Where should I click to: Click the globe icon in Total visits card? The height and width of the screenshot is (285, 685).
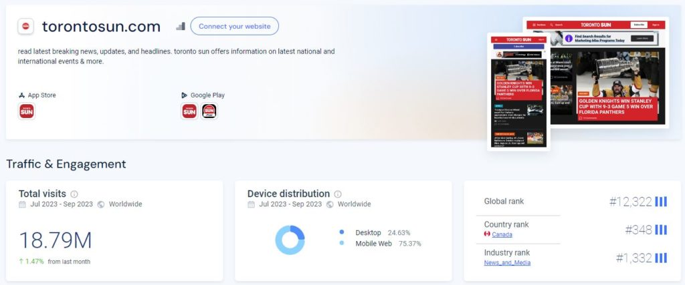101,204
